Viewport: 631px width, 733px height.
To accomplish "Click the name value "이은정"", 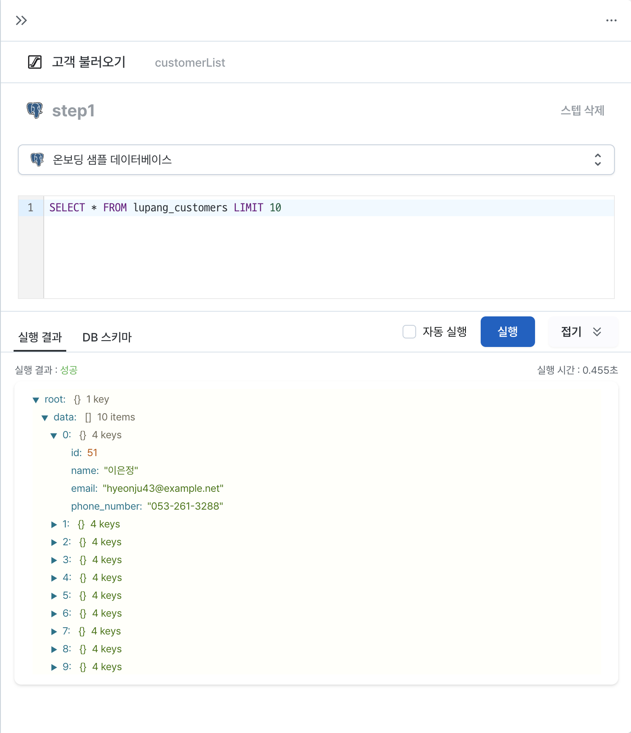I will 121,471.
